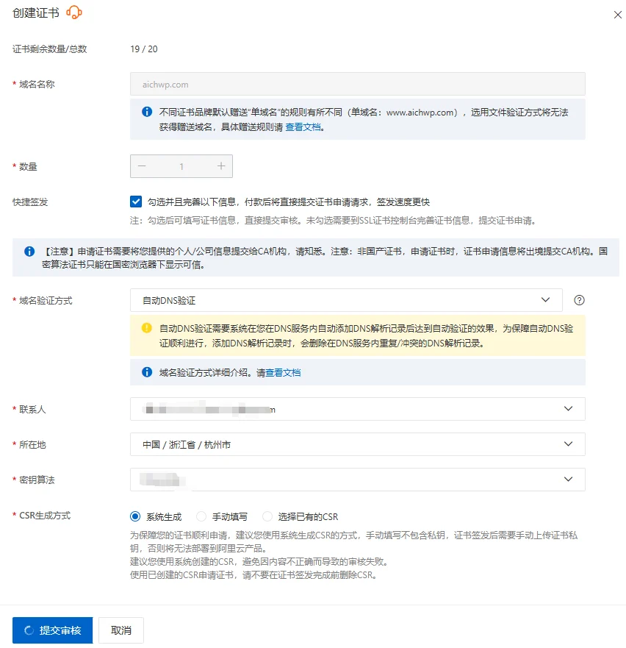Click the 系统生成 radio button
Image resolution: width=626 pixels, height=648 pixels.
[134, 516]
